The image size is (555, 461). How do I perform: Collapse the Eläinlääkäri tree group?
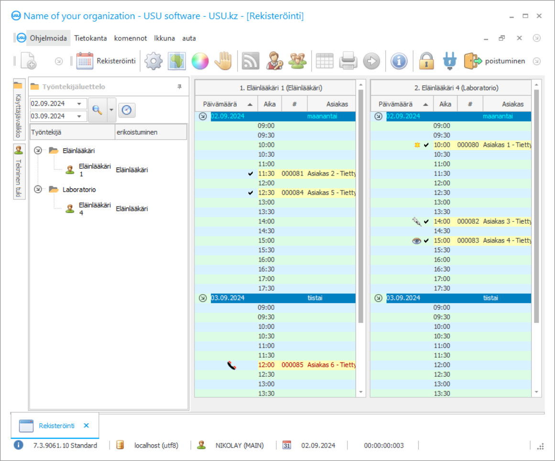point(38,151)
